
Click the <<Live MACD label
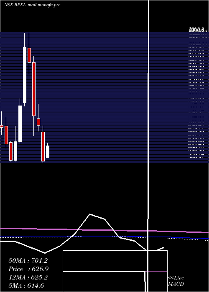[176, 281]
